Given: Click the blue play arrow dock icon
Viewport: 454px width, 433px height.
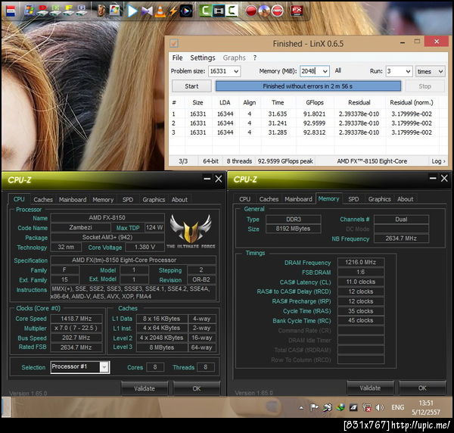Looking at the screenshot, I should (132, 11).
